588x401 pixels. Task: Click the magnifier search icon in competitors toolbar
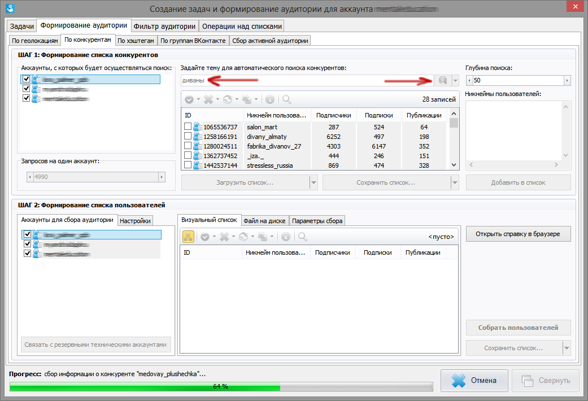click(x=287, y=99)
